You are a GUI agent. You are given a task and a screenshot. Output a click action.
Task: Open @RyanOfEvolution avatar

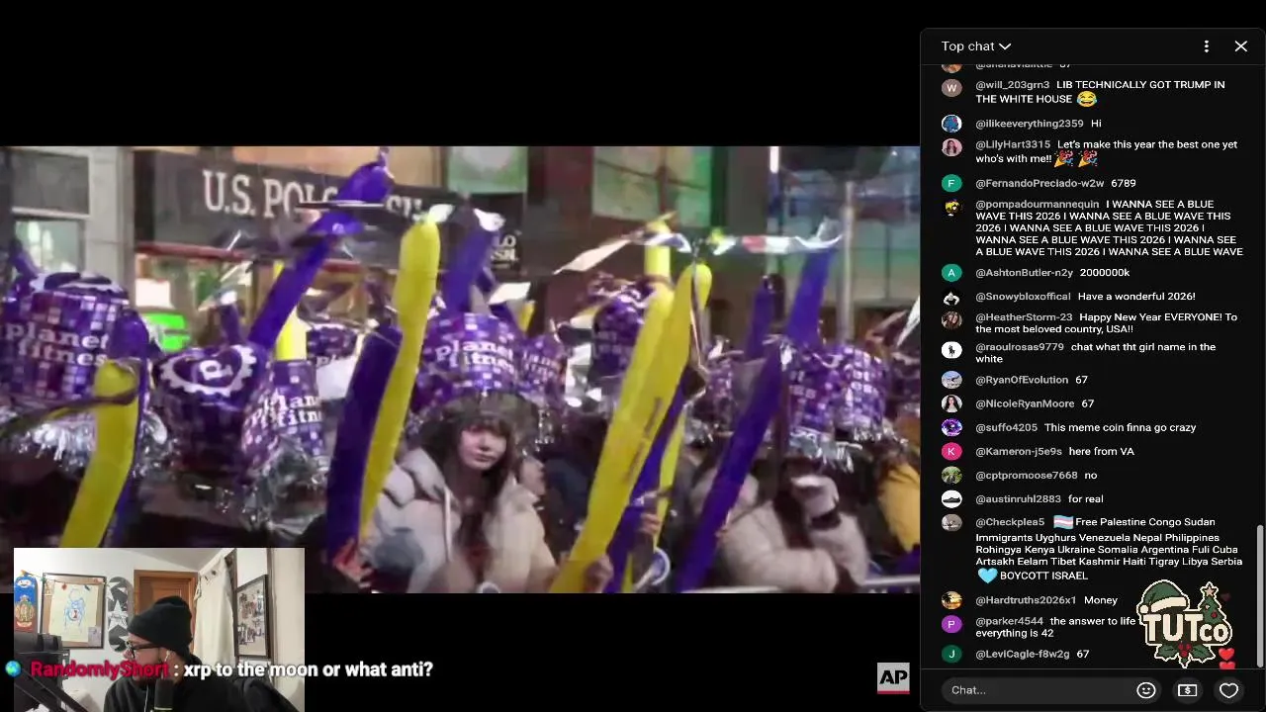(951, 380)
